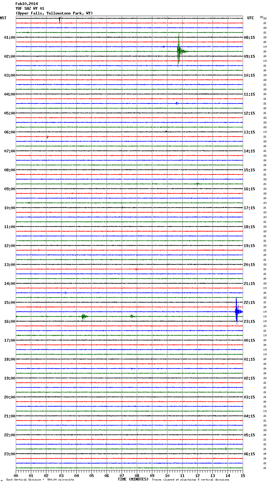Viewport: 268px width, 484px height.
Task: Click the minute 14 x-axis tick label
Action: click(x=228, y=476)
